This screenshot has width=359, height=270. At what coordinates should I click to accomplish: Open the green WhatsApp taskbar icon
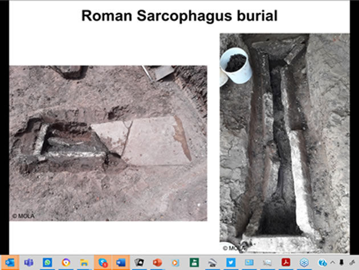pos(47,262)
